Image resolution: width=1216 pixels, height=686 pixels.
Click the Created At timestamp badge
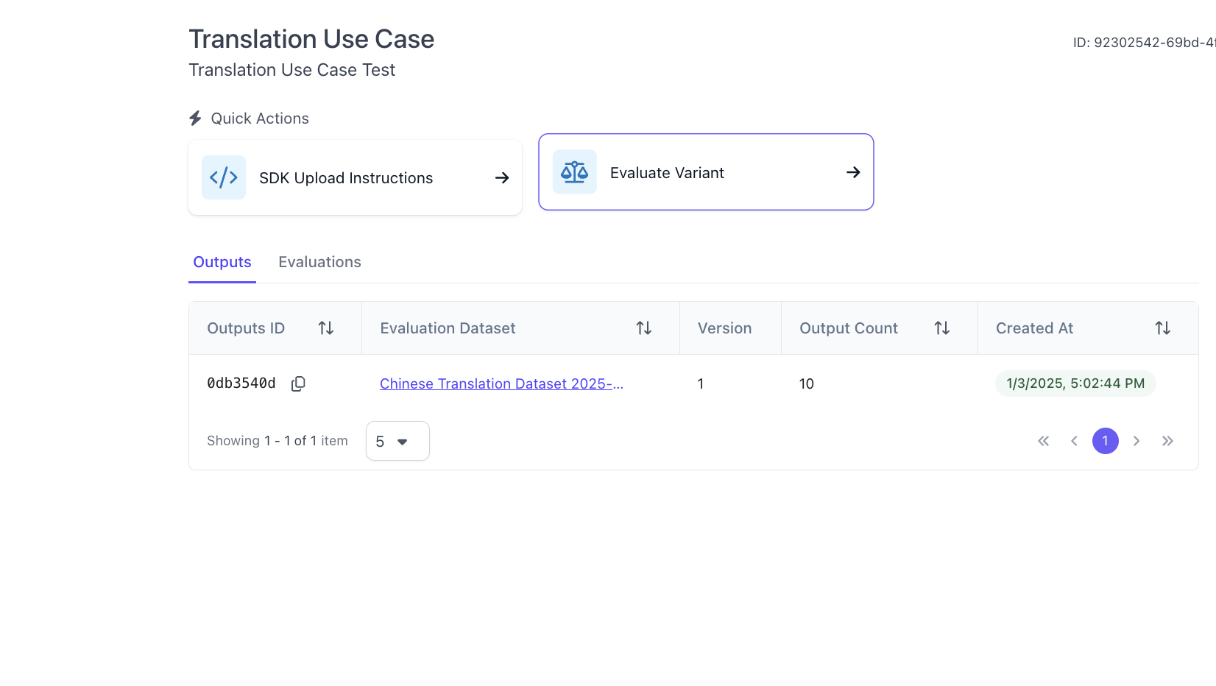click(1075, 383)
